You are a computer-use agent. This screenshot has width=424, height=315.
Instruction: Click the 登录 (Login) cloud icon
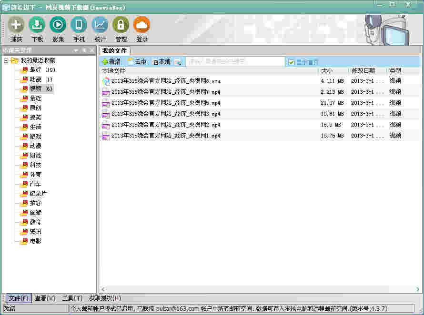click(x=142, y=25)
